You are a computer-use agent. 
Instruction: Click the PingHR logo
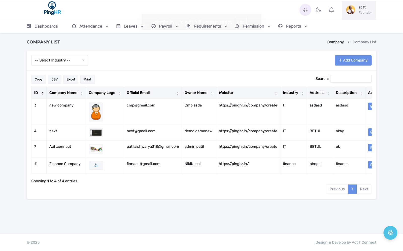coord(52,9)
